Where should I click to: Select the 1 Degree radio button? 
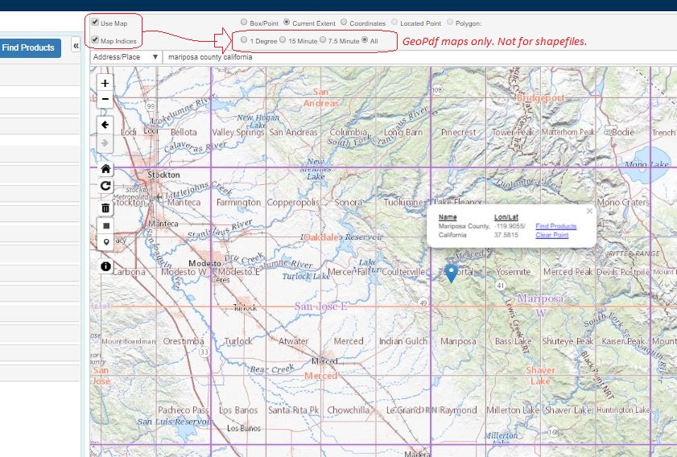244,39
